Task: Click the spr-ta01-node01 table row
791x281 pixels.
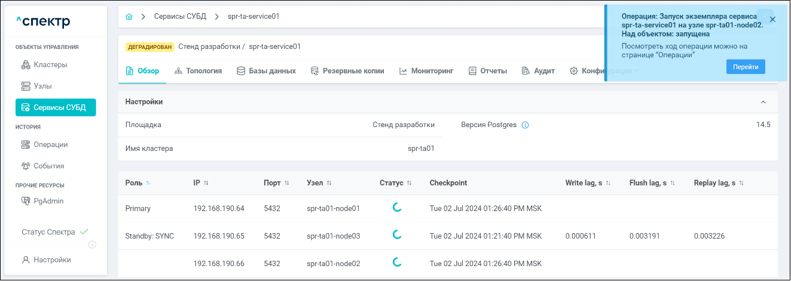Action: tap(333, 209)
